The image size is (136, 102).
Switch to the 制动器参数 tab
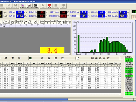point(100,58)
